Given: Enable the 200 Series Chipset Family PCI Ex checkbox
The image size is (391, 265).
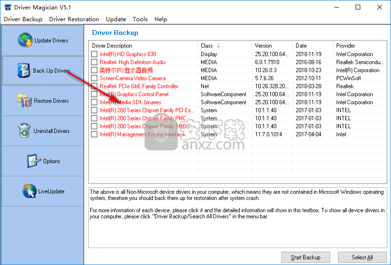Looking at the screenshot, I should click(x=94, y=110).
